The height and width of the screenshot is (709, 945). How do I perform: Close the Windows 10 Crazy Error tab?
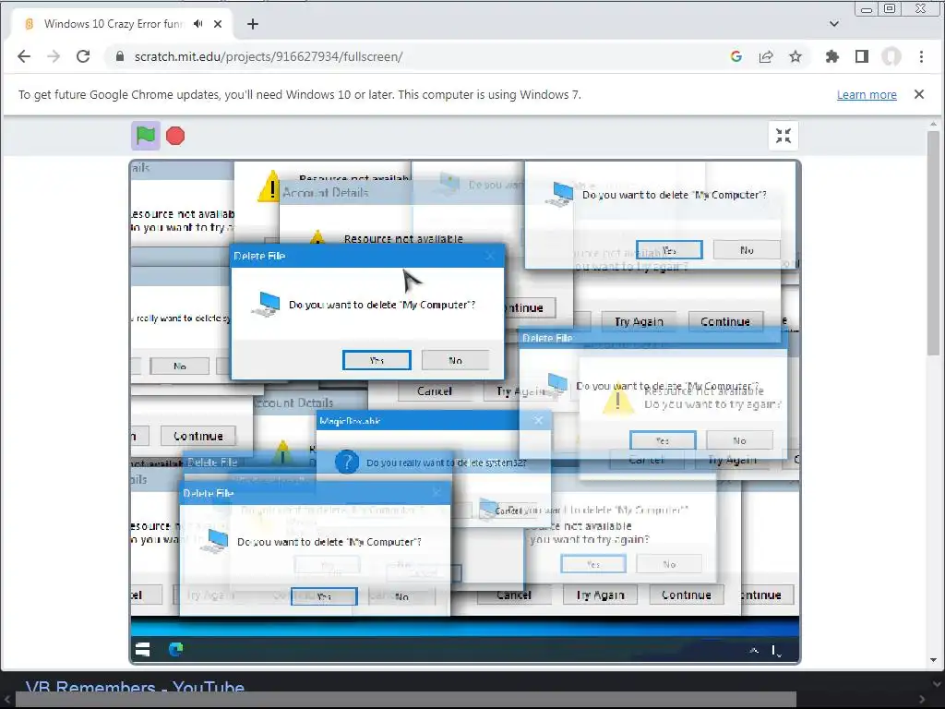[218, 24]
